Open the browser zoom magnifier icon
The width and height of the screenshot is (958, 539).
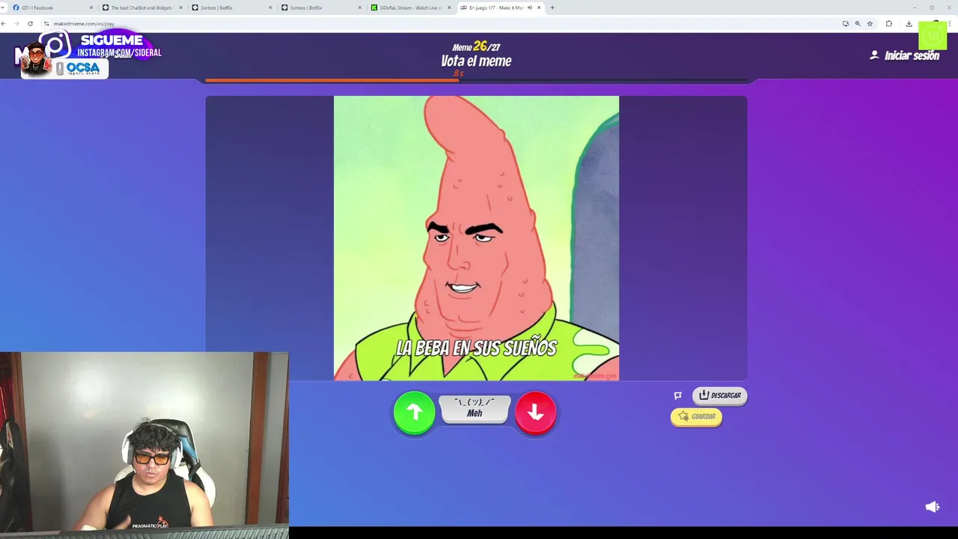pyautogui.click(x=858, y=23)
